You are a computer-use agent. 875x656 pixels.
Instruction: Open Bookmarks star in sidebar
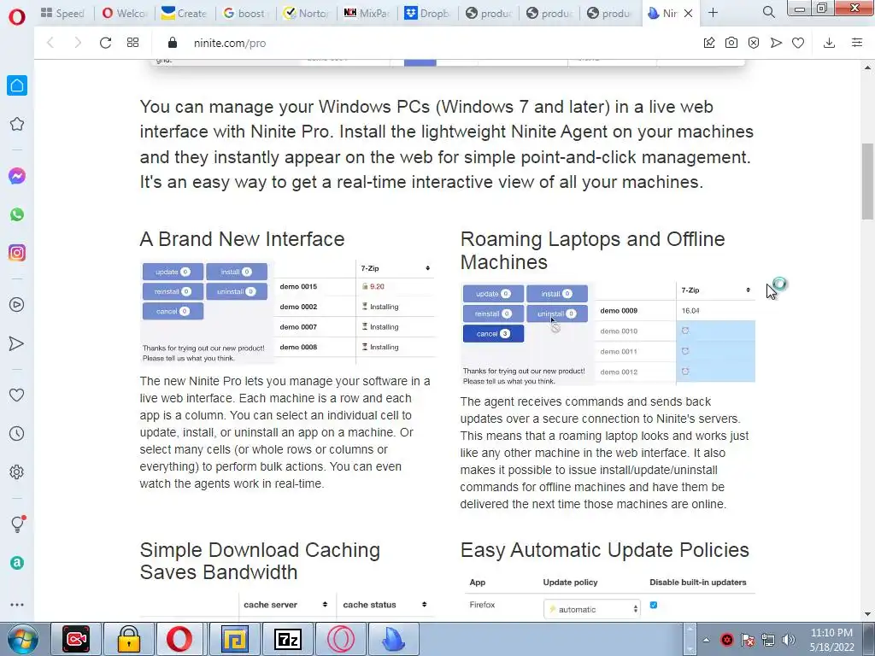17,124
